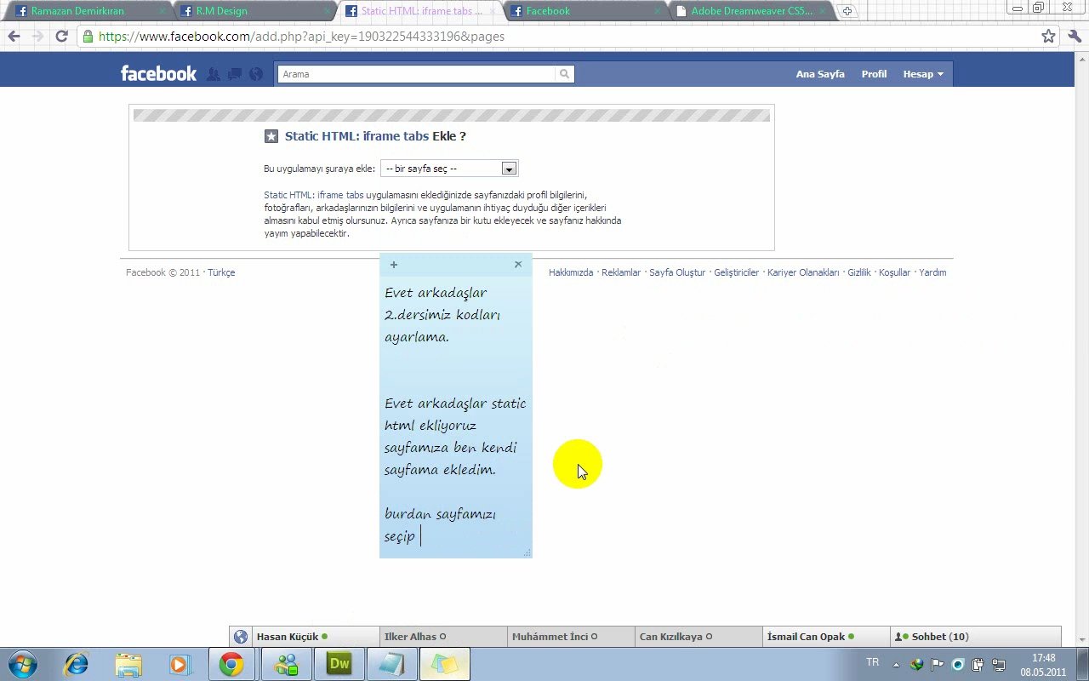Click the globe icon in chat bar
This screenshot has width=1089, height=681.
241,637
